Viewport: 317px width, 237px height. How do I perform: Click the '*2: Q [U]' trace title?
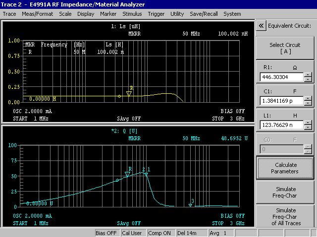pyautogui.click(x=124, y=131)
